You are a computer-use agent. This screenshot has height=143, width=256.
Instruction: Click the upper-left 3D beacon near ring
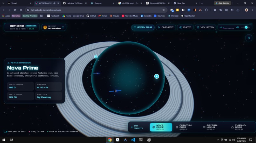tap(96, 57)
